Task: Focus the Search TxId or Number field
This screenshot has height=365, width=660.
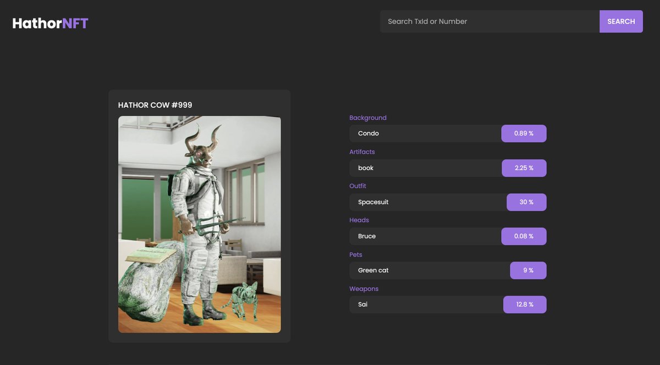Action: pos(490,21)
